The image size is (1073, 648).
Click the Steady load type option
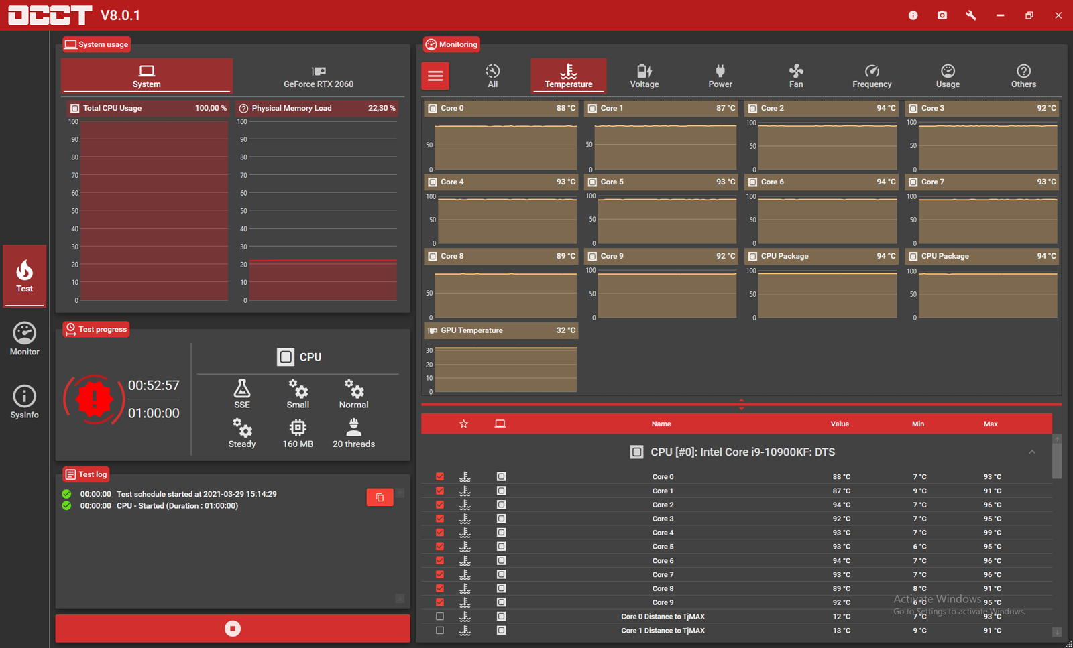pos(242,433)
